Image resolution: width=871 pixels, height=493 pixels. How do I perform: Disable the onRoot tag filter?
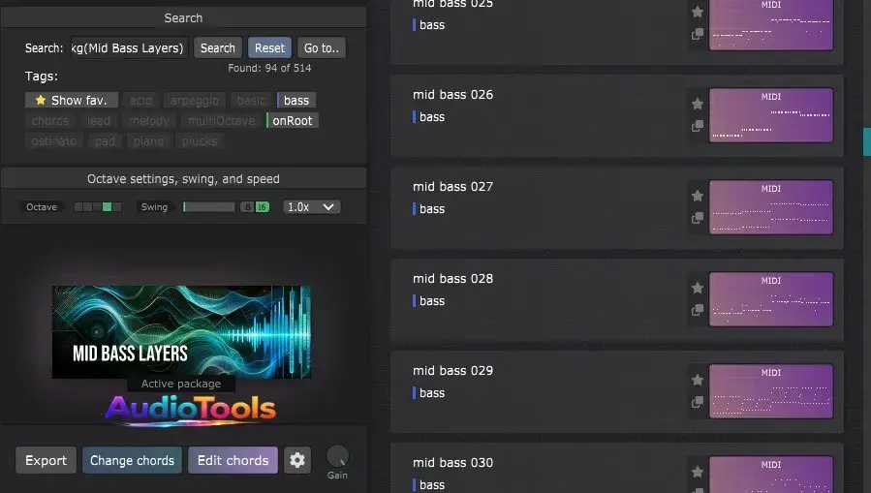coord(293,121)
